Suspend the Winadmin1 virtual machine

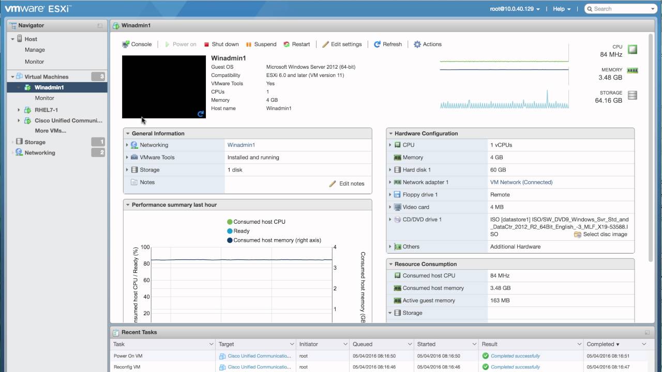click(x=261, y=44)
